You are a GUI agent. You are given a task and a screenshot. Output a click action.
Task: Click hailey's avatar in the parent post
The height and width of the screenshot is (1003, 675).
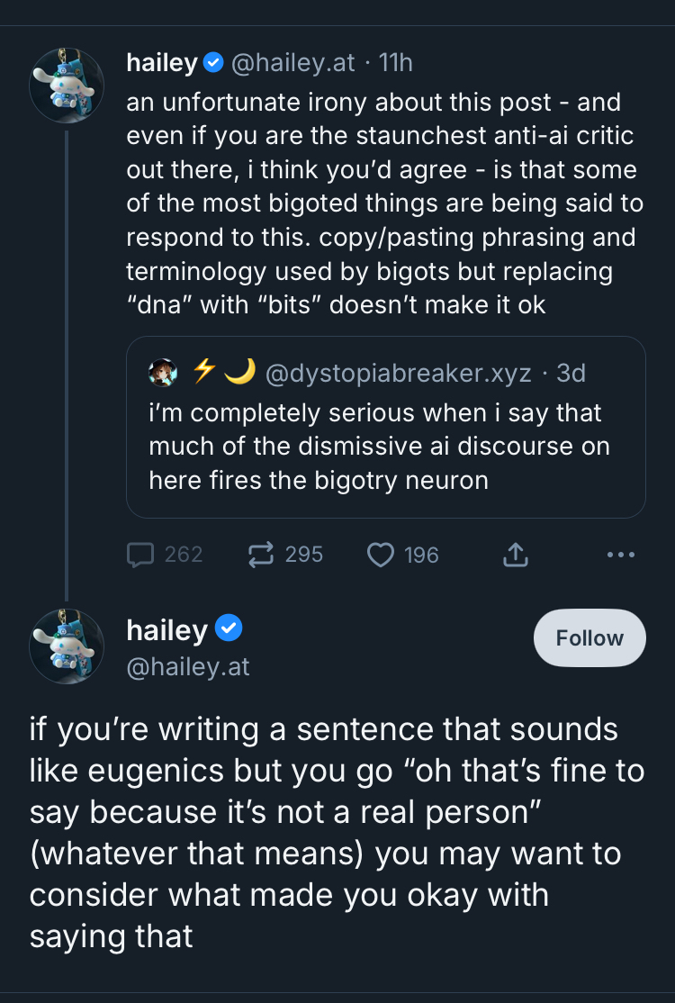click(67, 86)
